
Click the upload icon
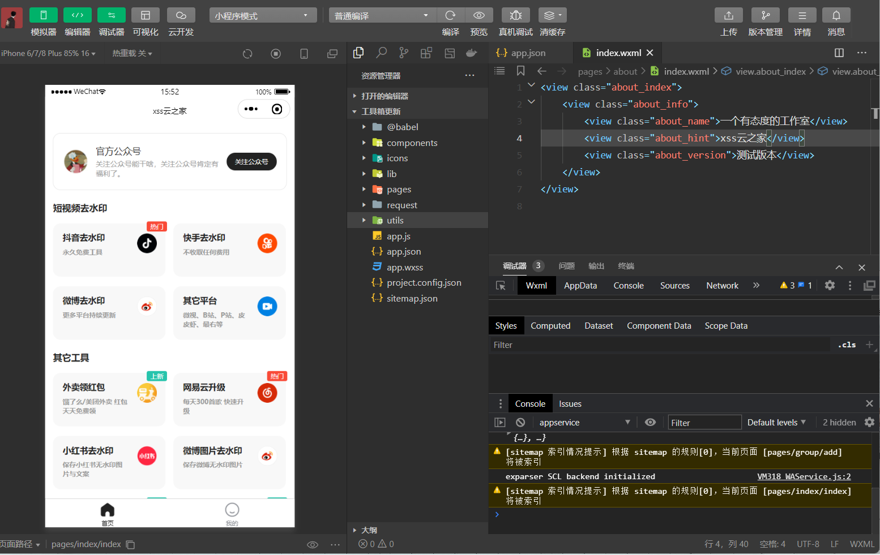point(729,15)
